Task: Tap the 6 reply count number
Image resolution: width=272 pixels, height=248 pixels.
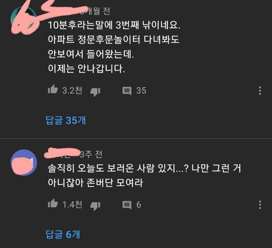Action: (x=139, y=205)
